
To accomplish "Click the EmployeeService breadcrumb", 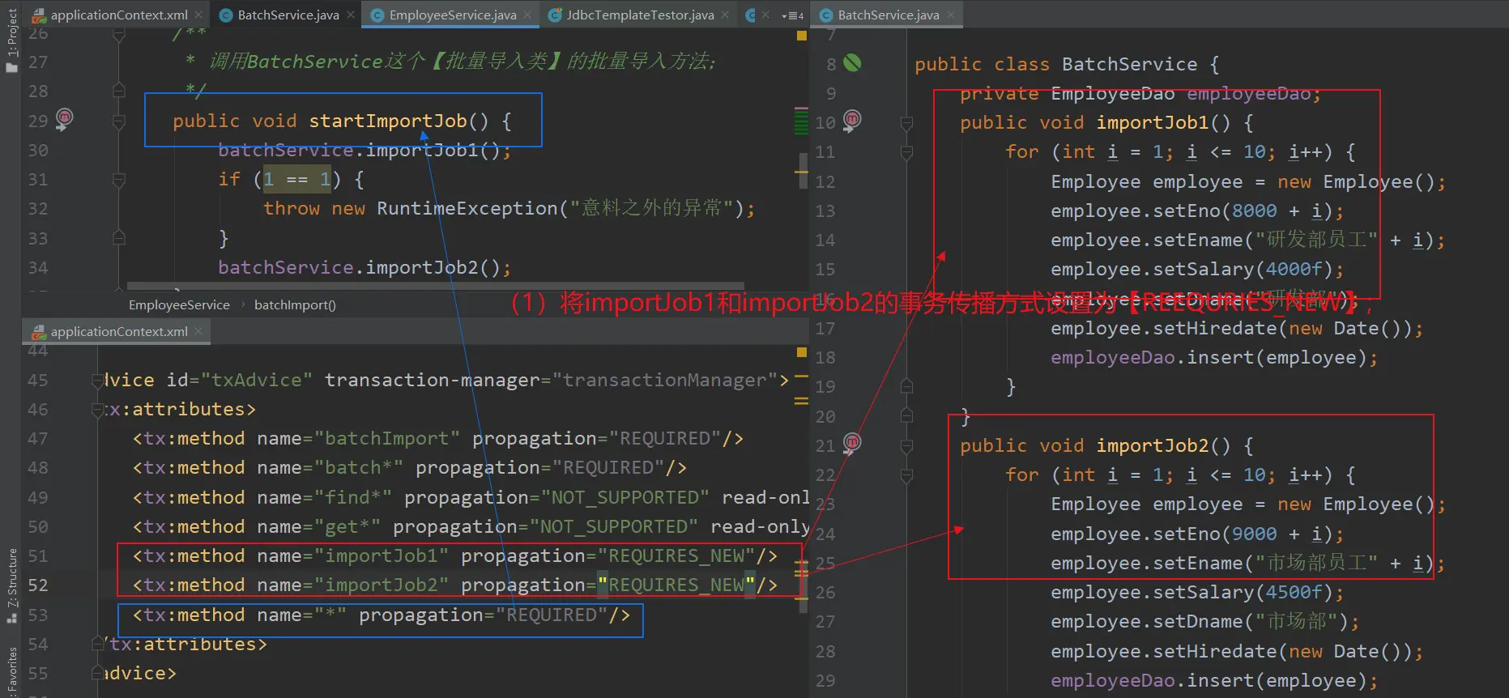I will (x=179, y=304).
